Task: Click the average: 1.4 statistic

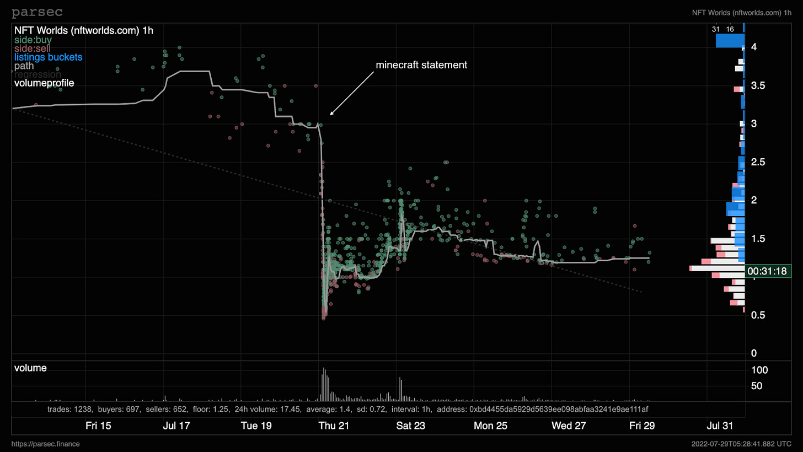Action: point(328,410)
